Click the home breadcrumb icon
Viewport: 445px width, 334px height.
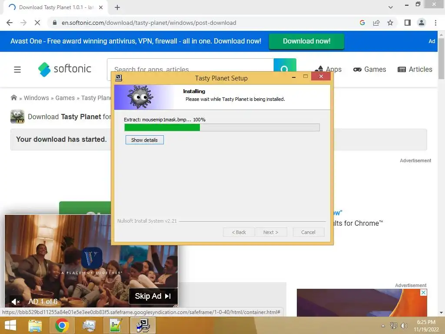(x=13, y=98)
